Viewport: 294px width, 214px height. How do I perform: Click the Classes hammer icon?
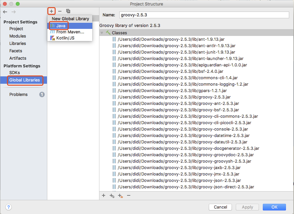pyautogui.click(x=108, y=33)
